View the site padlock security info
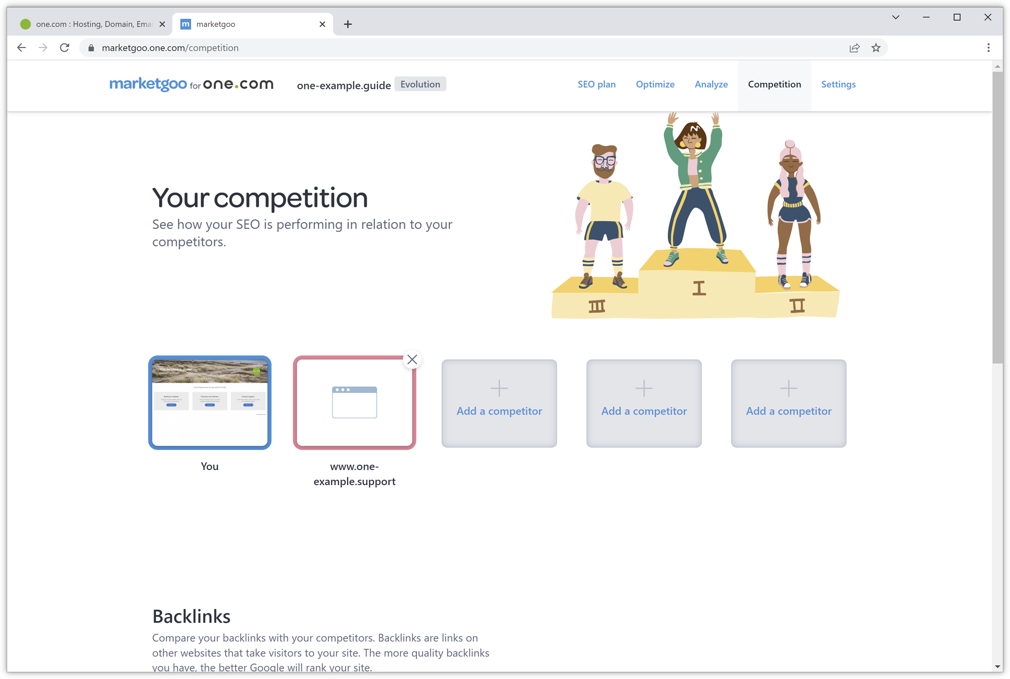Viewport: 1010px width, 679px height. [x=91, y=48]
